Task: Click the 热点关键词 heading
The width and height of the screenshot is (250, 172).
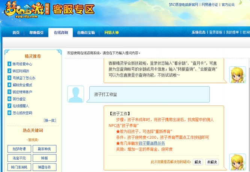Action: [x=33, y=130]
